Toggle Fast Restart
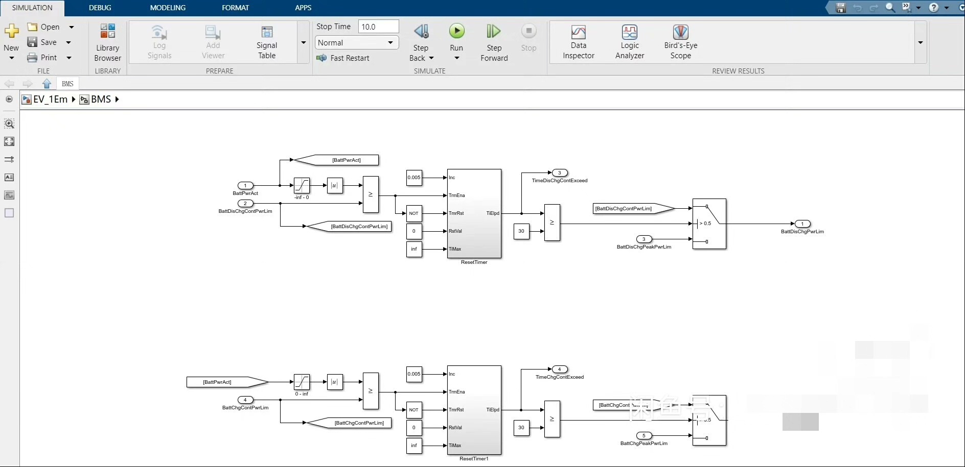 coord(343,58)
